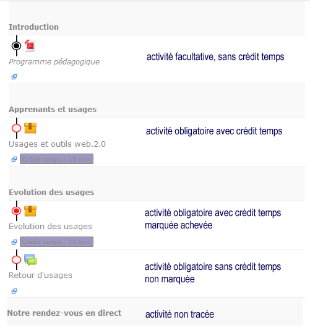Open package icon for Usages et outils web.2.0

point(30,128)
